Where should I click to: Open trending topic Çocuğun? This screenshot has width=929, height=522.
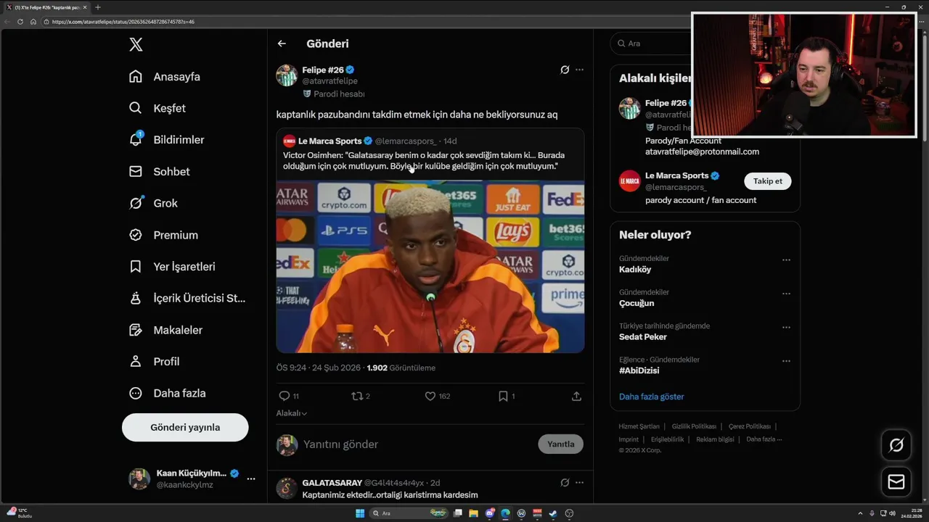637,303
